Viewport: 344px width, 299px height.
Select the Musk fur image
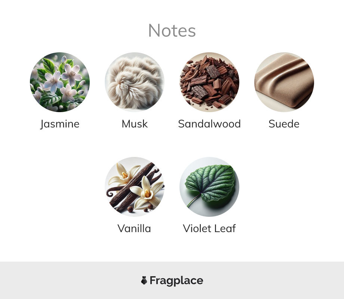pyautogui.click(x=135, y=82)
